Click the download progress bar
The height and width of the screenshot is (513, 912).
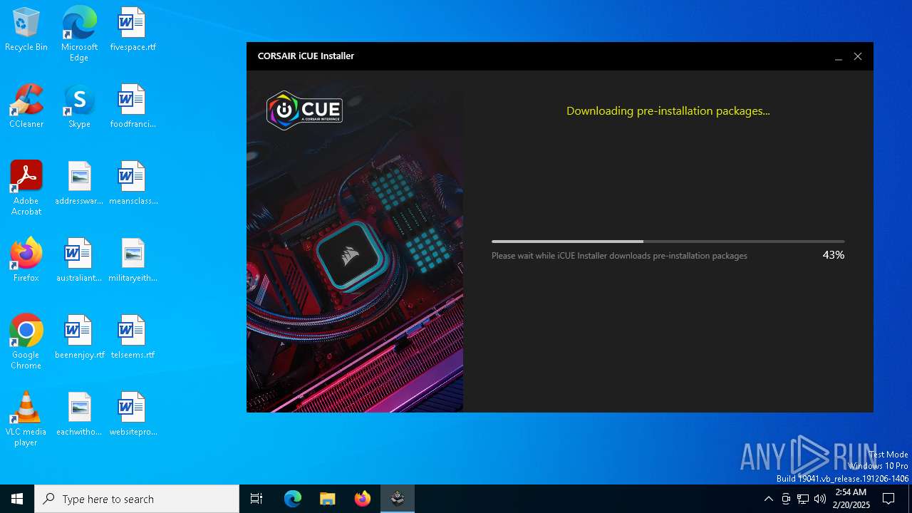668,242
